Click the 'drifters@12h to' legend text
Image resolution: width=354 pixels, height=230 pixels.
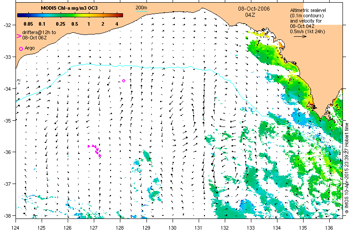pos(39,32)
